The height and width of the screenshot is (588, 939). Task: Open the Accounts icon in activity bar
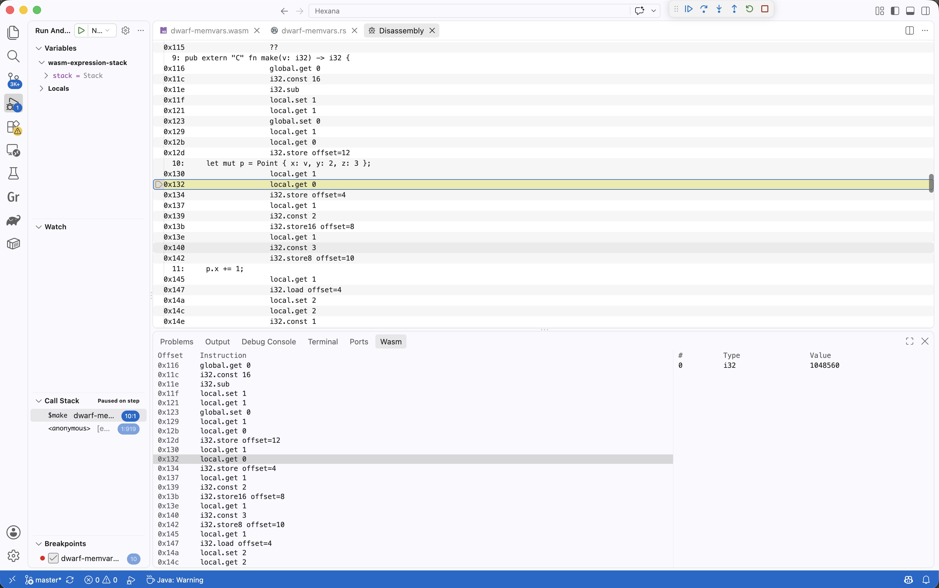[13, 532]
